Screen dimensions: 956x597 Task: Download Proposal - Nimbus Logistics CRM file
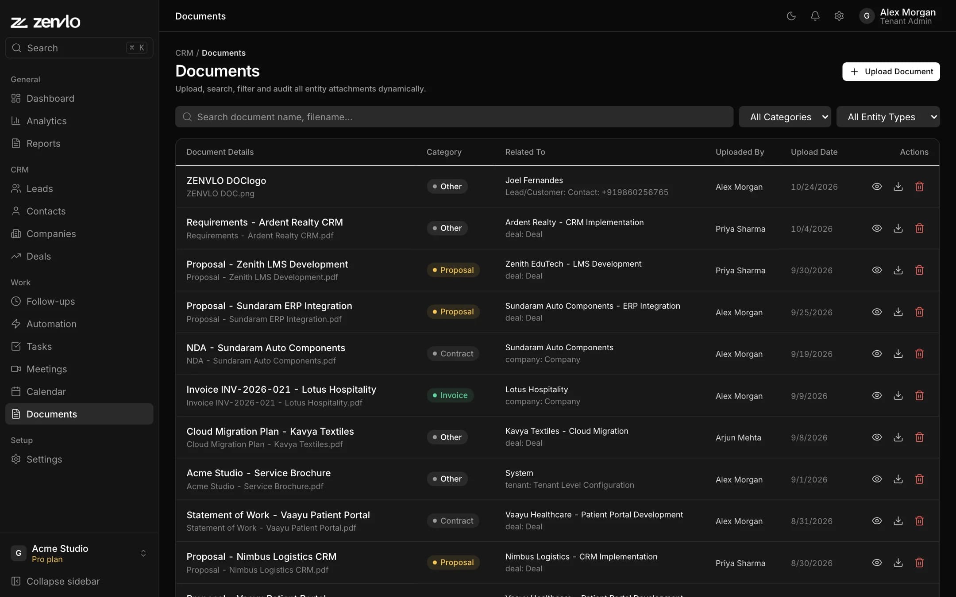pos(898,563)
